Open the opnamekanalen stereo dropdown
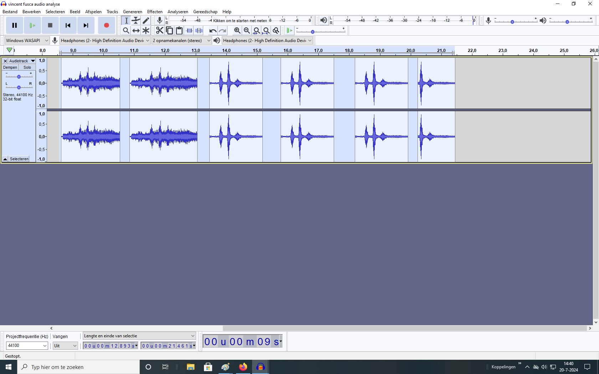This screenshot has width=599, height=374. pyautogui.click(x=181, y=41)
